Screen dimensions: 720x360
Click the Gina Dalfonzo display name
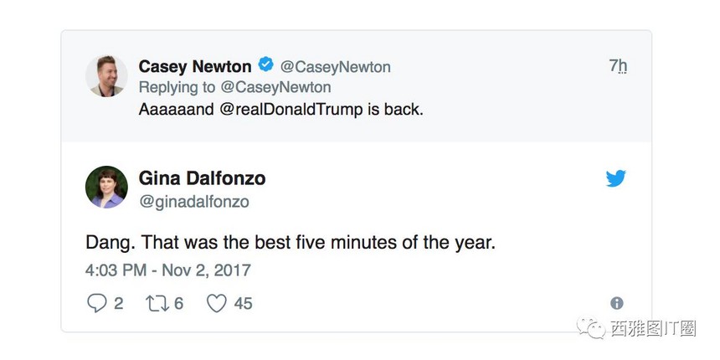(202, 178)
